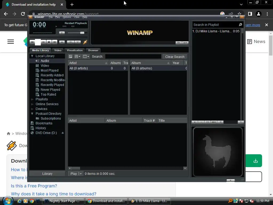Switch to the Visualization tab
This screenshot has height=205, width=273.
[75, 50]
